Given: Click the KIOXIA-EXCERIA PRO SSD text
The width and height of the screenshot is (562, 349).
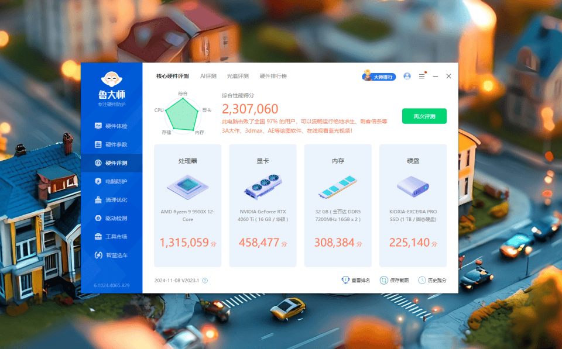Looking at the screenshot, I should 413,216.
